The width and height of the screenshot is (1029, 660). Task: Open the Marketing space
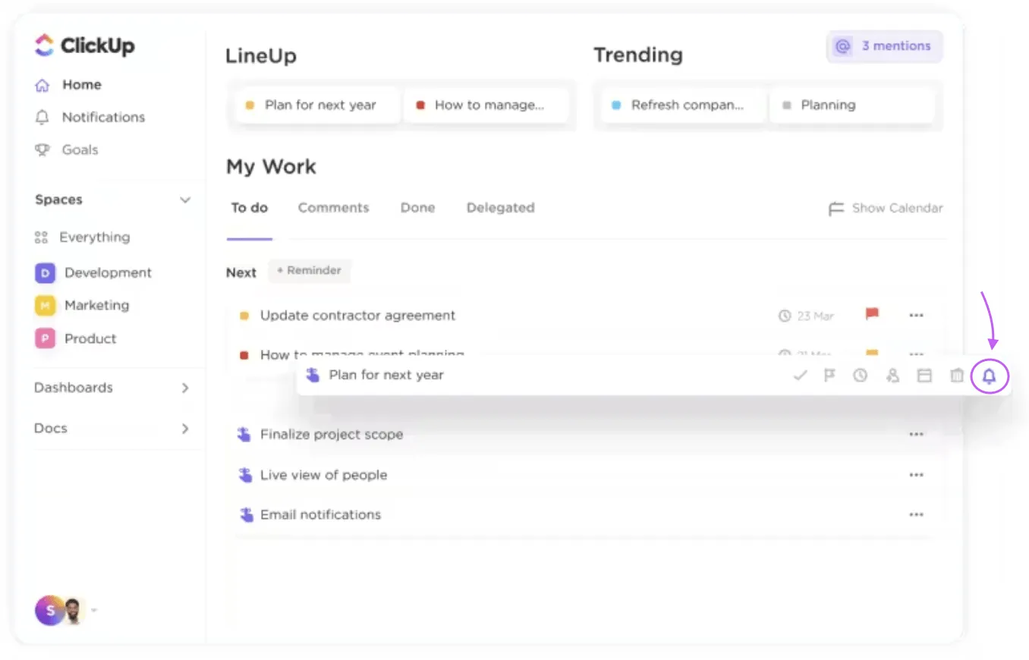click(x=96, y=306)
